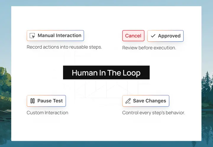Click the Record actions into reusable steps caption
The height and width of the screenshot is (147, 213).
(x=64, y=47)
